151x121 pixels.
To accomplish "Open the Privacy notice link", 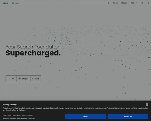I will pyautogui.click(x=7, y=115).
